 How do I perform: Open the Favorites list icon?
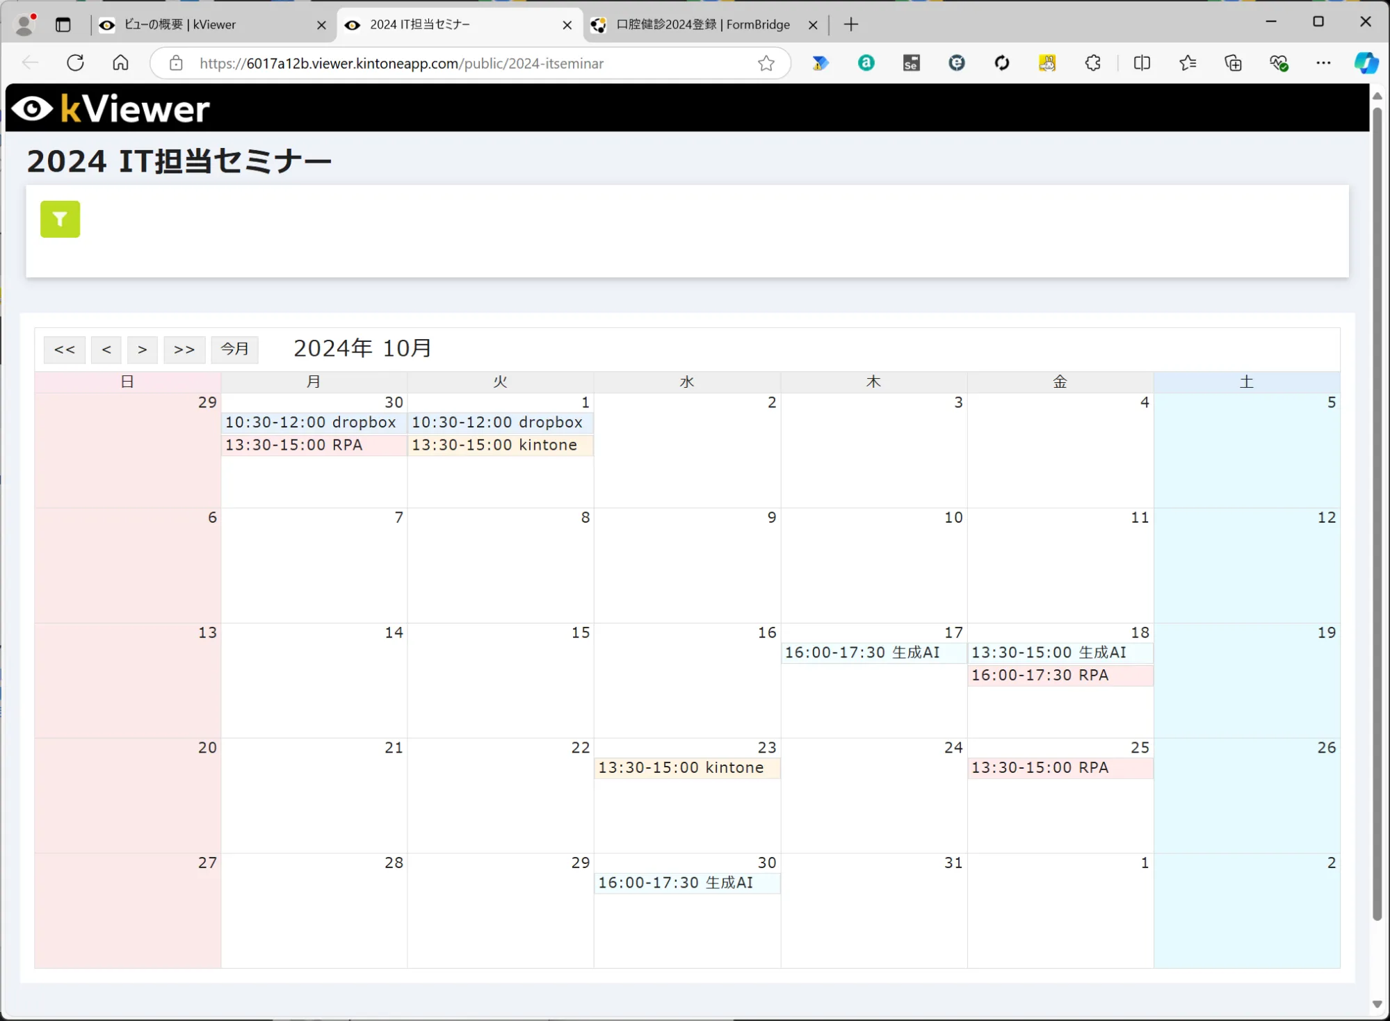click(x=1187, y=63)
